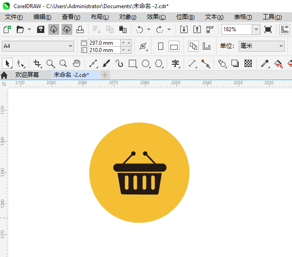Select the Text tool

[175, 63]
